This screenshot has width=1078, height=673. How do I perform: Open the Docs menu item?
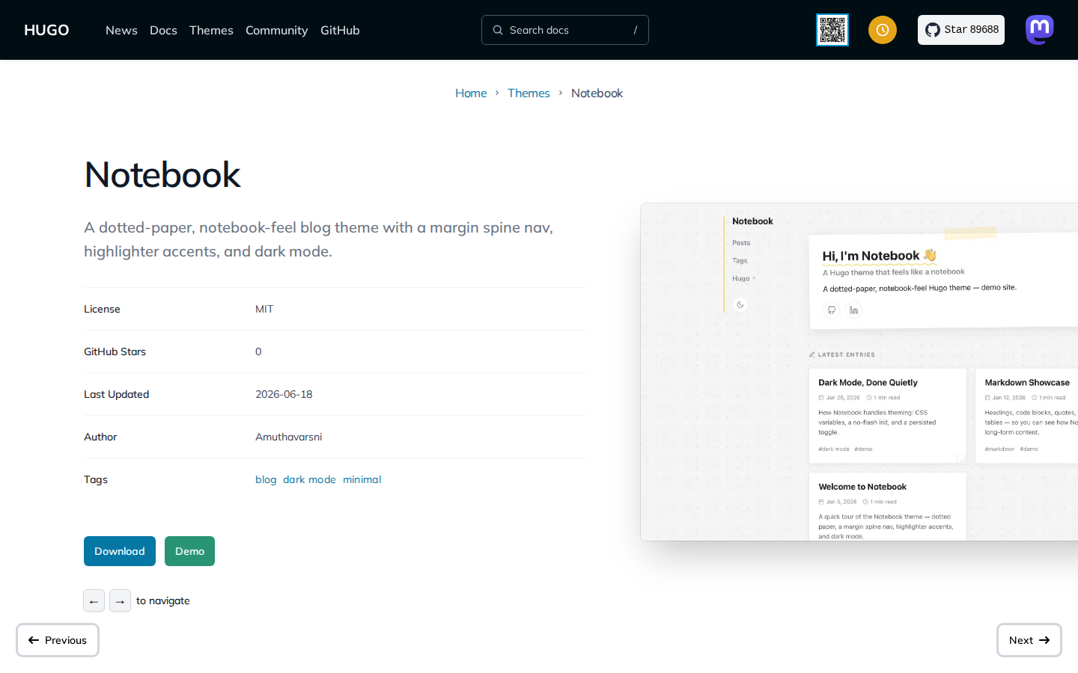click(163, 30)
